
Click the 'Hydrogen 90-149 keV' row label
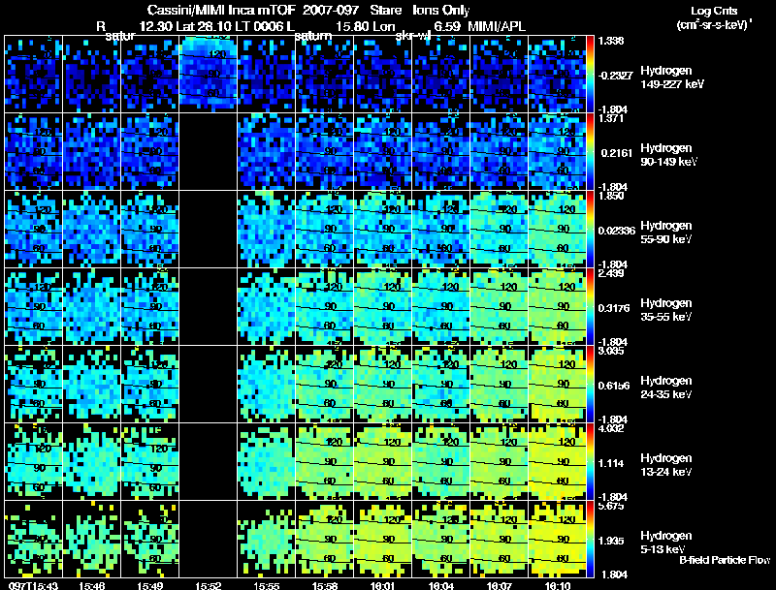click(668, 155)
